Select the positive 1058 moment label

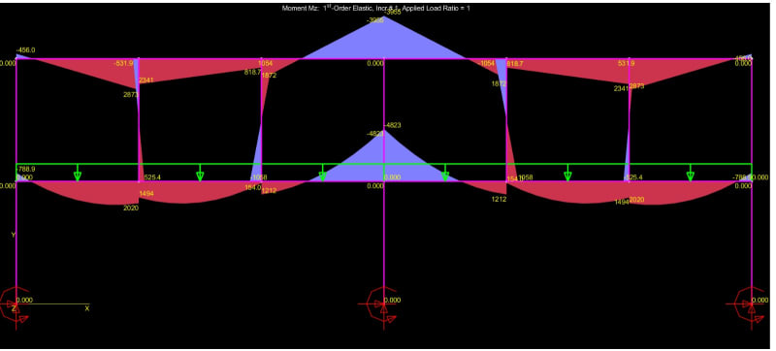(x=526, y=177)
